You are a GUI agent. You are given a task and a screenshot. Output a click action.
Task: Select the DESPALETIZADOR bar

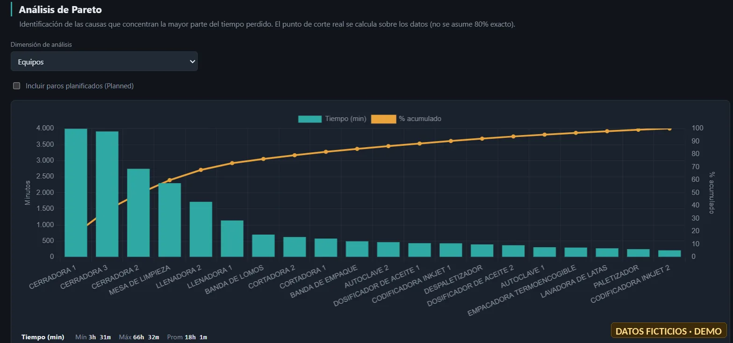[x=482, y=250]
